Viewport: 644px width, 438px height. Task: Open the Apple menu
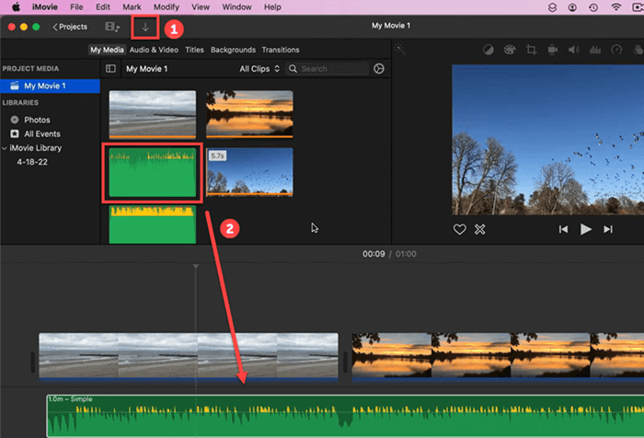[x=16, y=7]
